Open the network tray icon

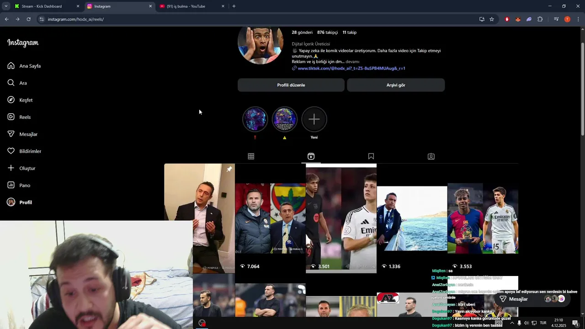click(x=534, y=323)
